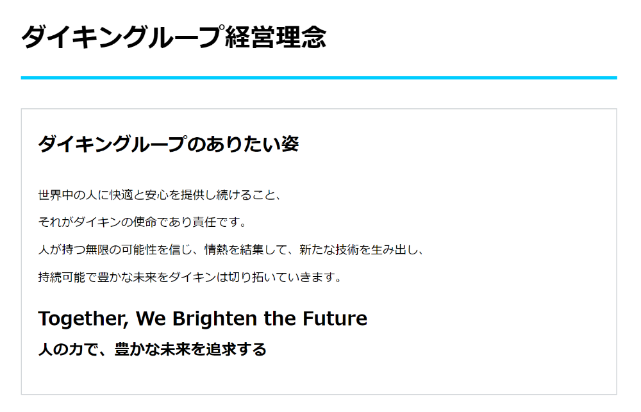Click the word Future in the slogan
Screen dimensions: 641x412
tap(335, 319)
